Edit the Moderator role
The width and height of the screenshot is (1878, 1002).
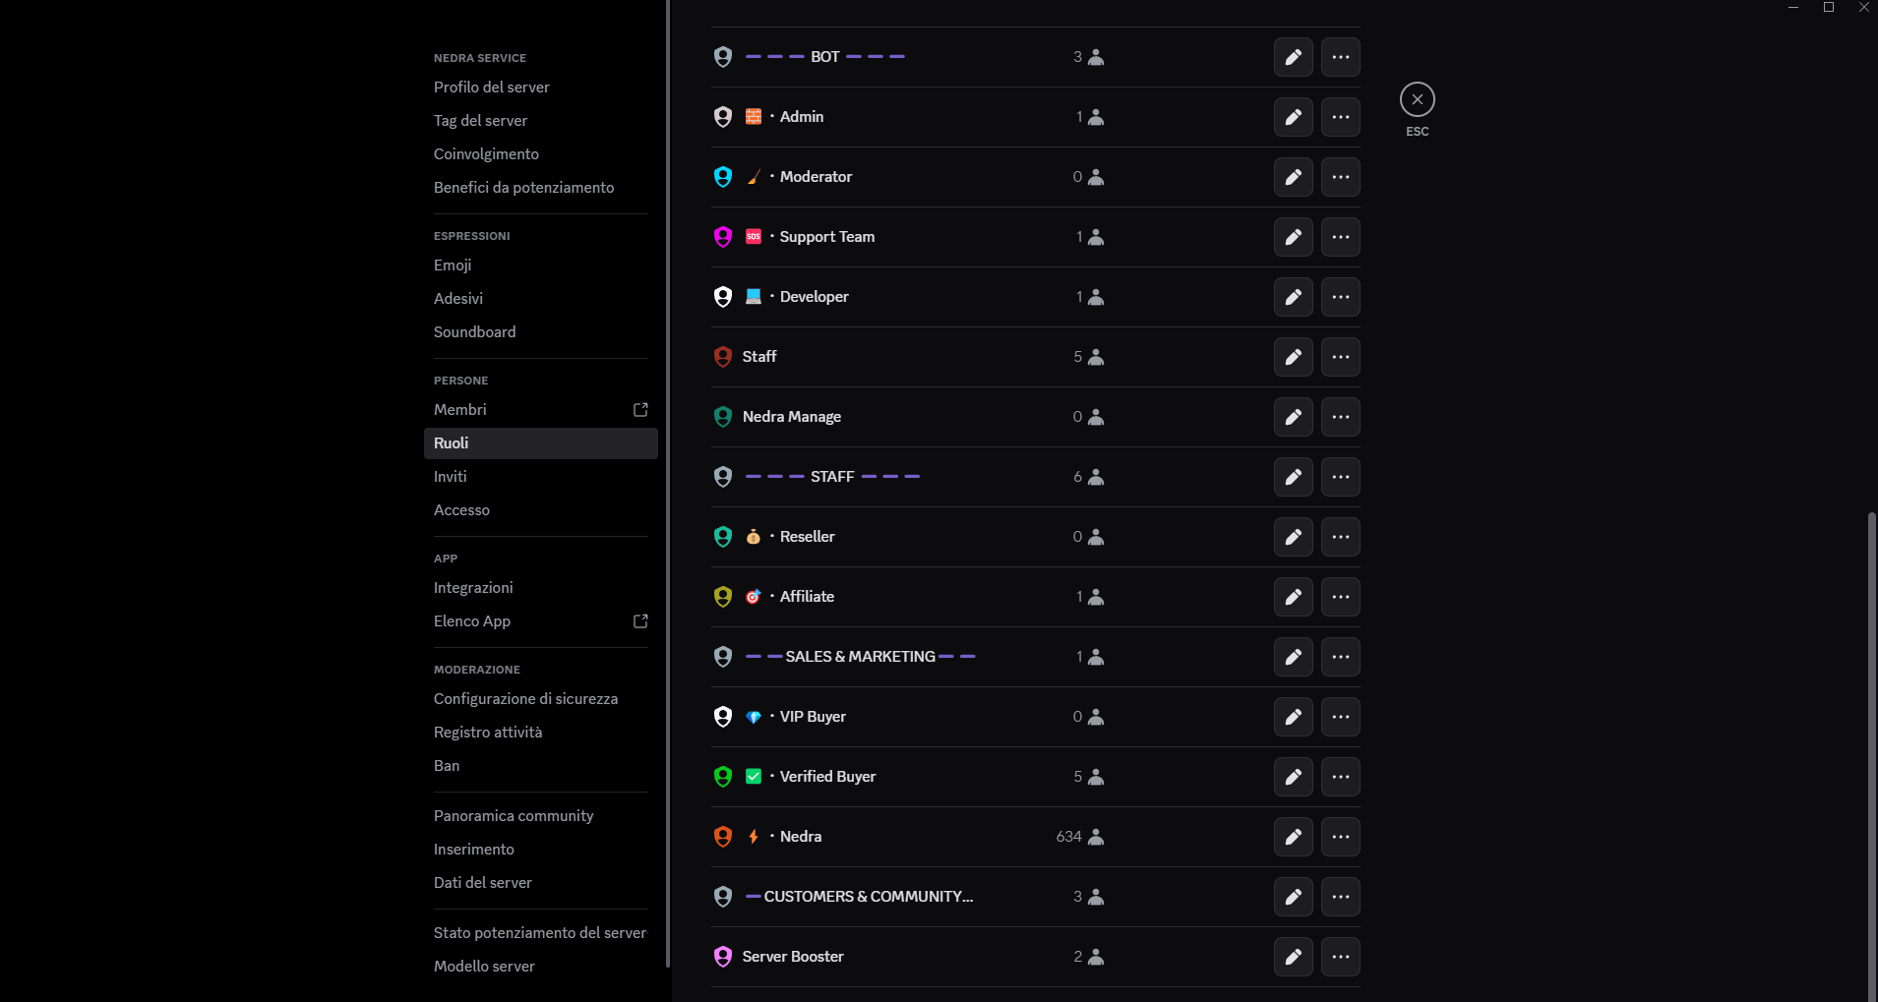[1293, 177]
